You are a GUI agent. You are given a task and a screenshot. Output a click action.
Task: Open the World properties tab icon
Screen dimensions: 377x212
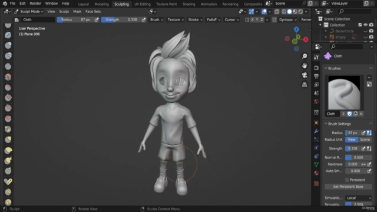click(316, 101)
